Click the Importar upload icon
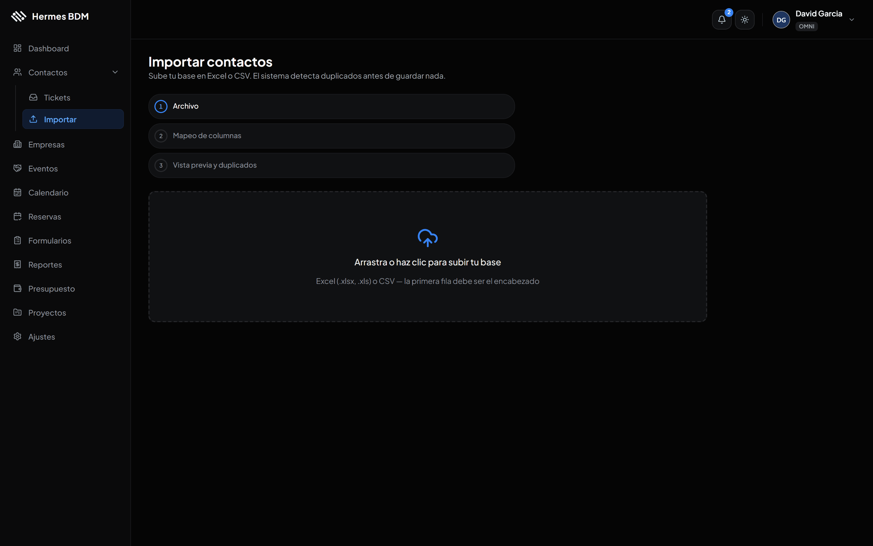Screen dimensions: 873x546 [x=33, y=119]
